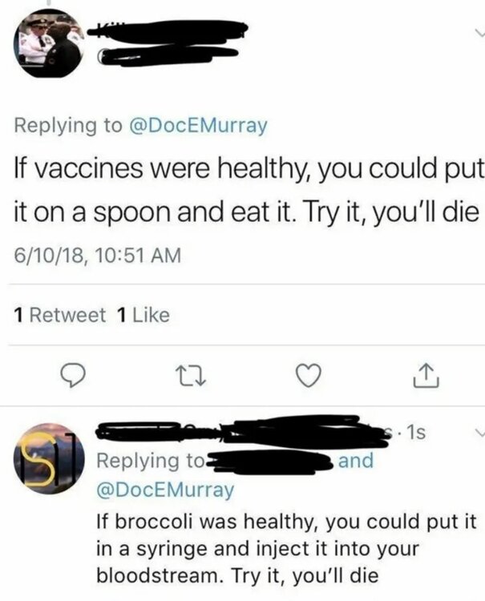Open the first tweet author's profile picture
Image resolution: width=485 pixels, height=601 pixels.
coord(51,44)
